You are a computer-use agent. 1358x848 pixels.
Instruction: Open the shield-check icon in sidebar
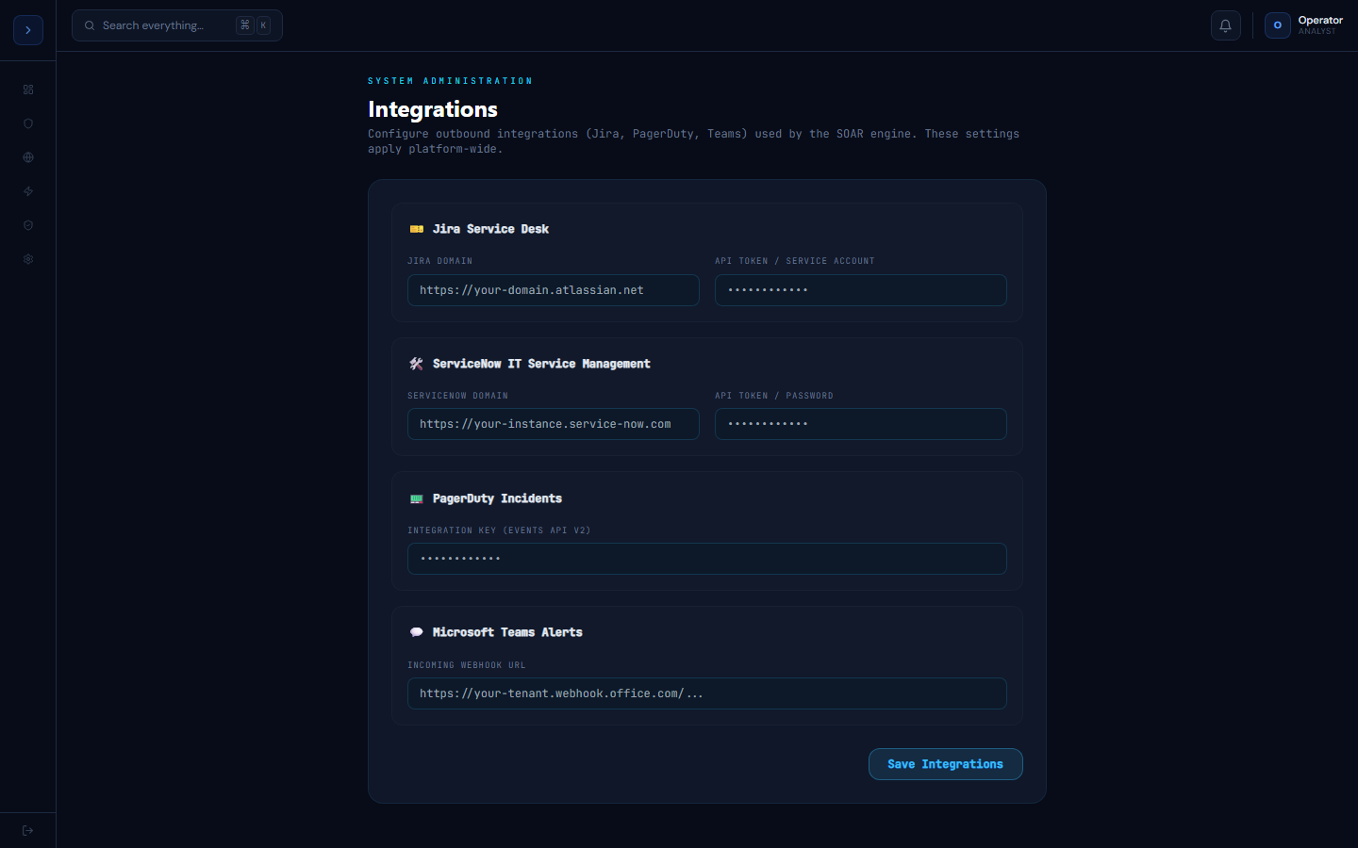(x=28, y=225)
